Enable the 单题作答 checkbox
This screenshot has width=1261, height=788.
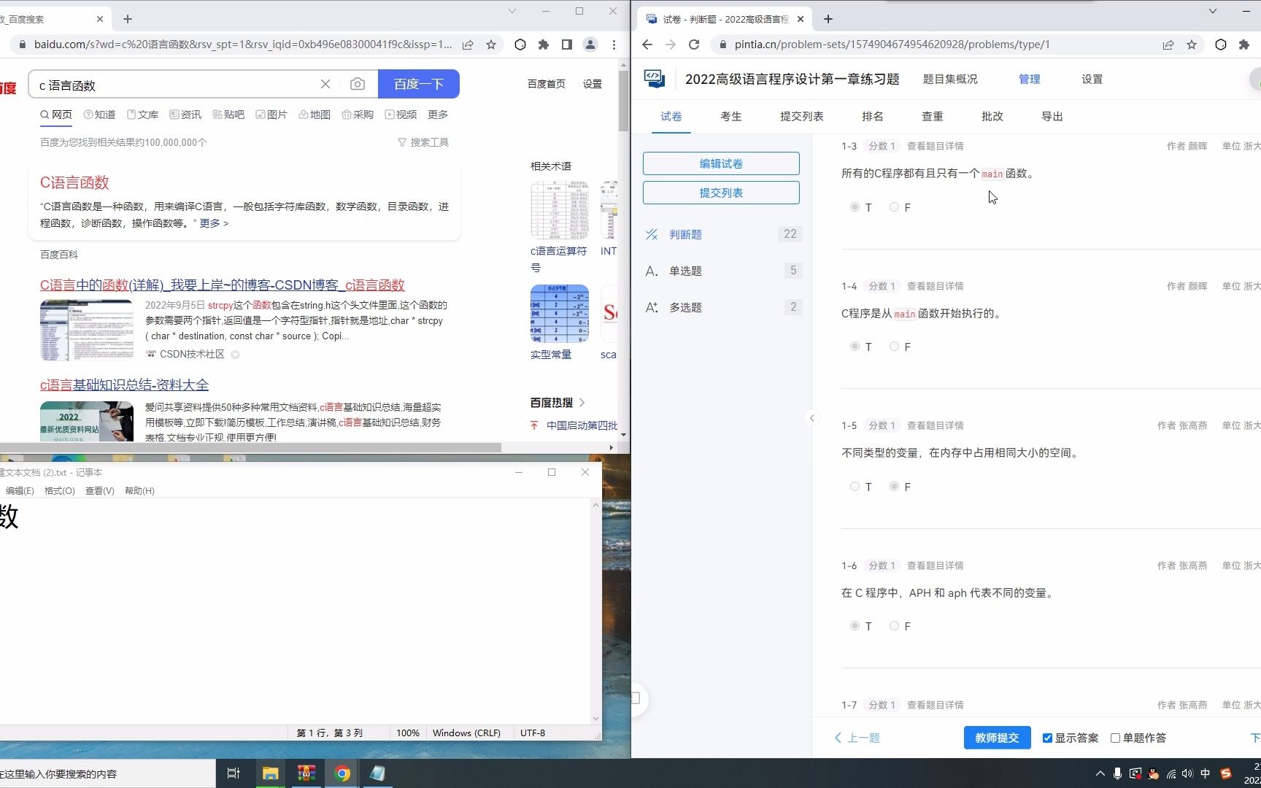click(1115, 738)
